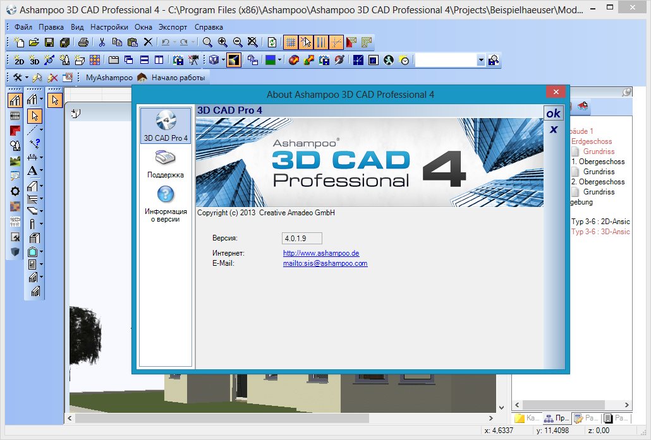Select the red roof icon in left sidebar
Image resolution: width=651 pixels, height=440 pixels.
pyautogui.click(x=15, y=131)
